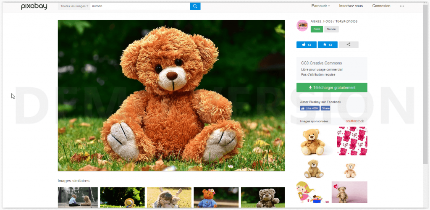Expand the 'Toutes les images' dropdown

[74, 6]
